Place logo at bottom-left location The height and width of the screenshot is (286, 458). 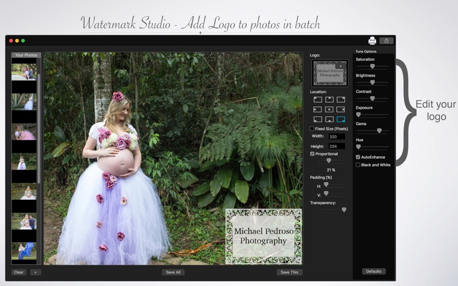point(318,119)
